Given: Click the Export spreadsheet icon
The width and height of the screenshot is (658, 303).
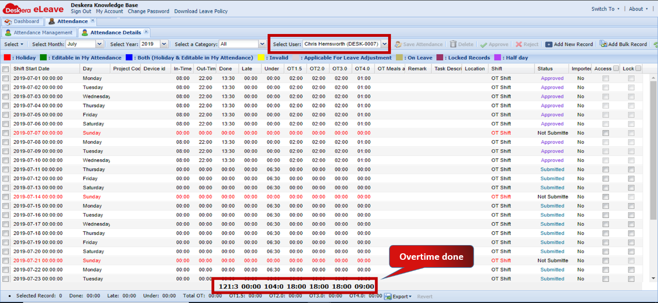Looking at the screenshot, I should (388, 297).
